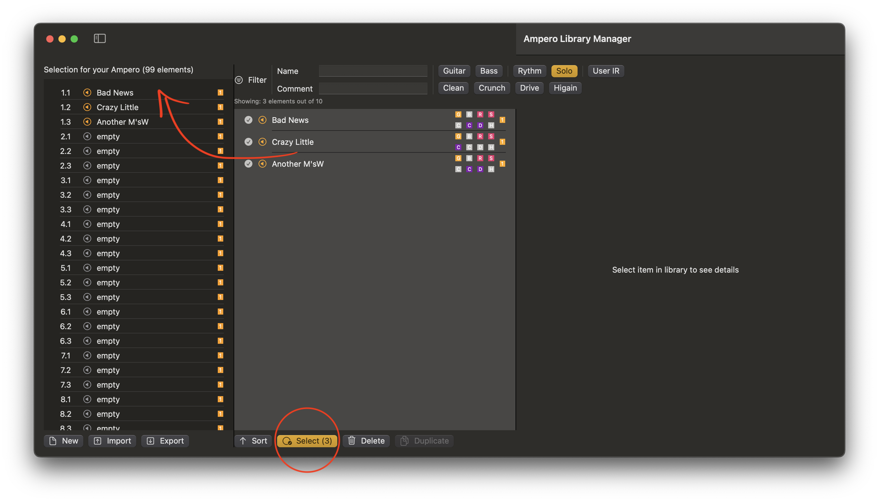
Task: Click the Delete trash button
Action: point(366,441)
